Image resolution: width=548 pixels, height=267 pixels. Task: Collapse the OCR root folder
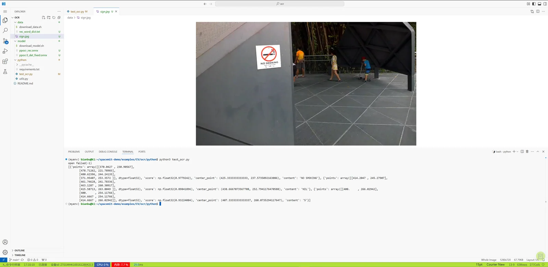tap(13, 17)
